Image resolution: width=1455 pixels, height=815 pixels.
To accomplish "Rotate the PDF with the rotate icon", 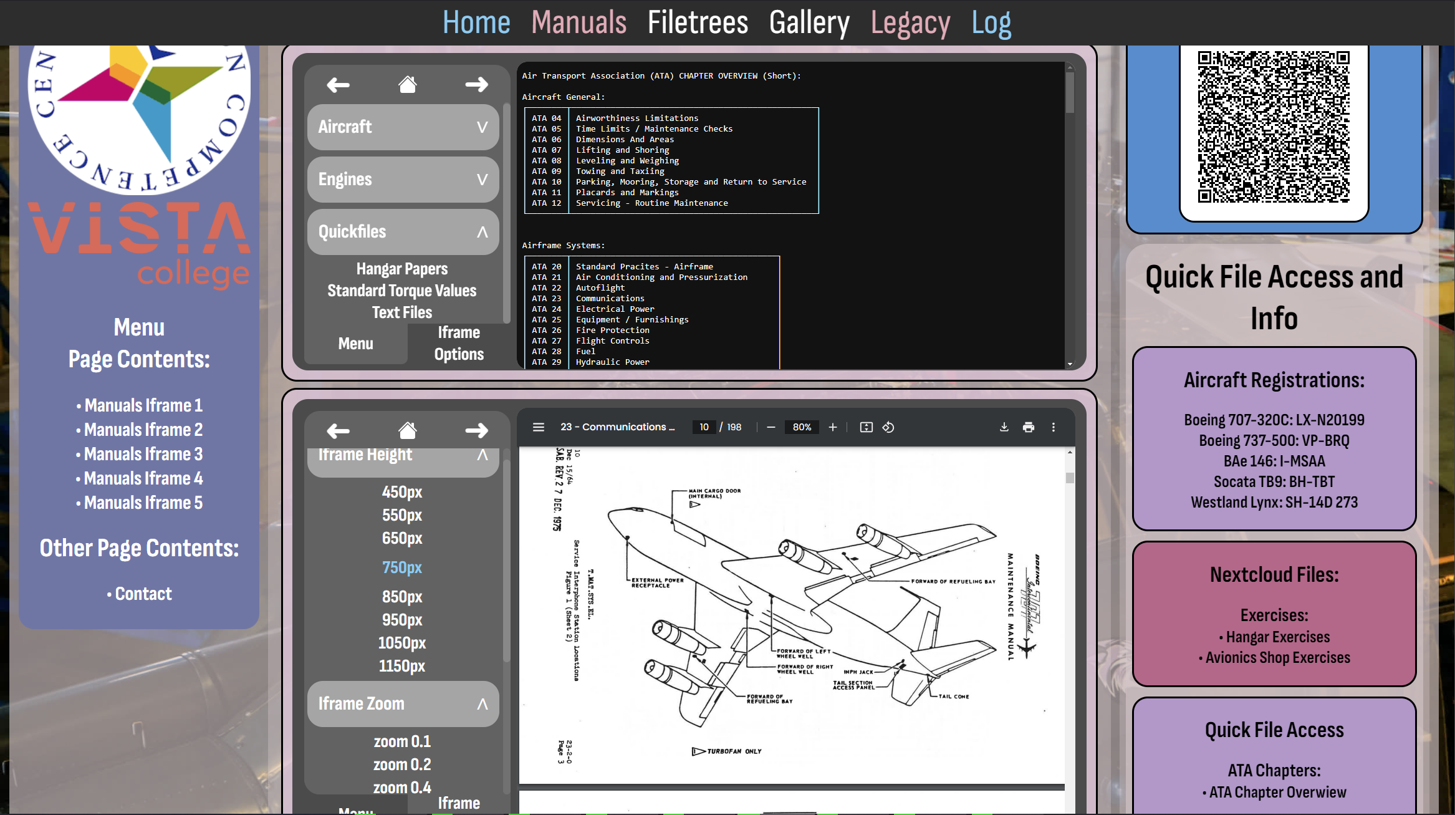I will 888,427.
